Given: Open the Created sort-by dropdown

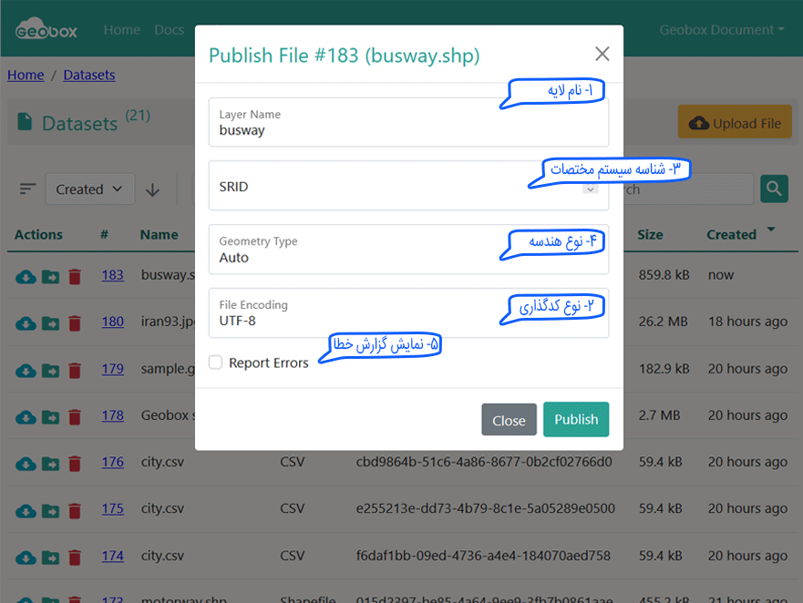Looking at the screenshot, I should coord(89,189).
